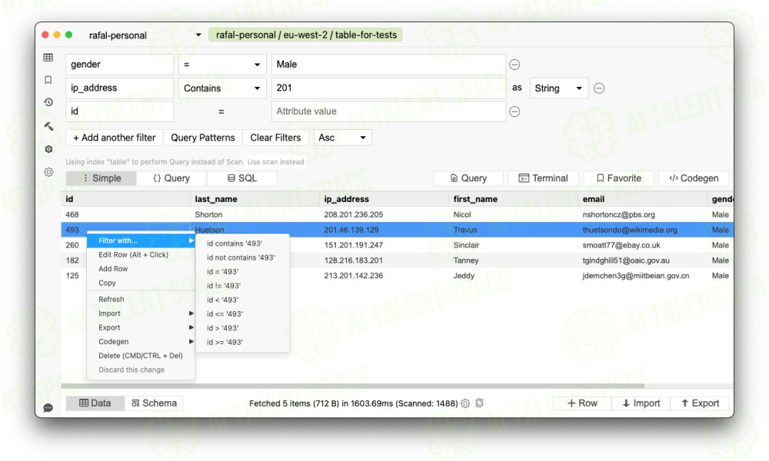Remove the ip_address filter row
This screenshot has height=461, width=769.
point(599,88)
